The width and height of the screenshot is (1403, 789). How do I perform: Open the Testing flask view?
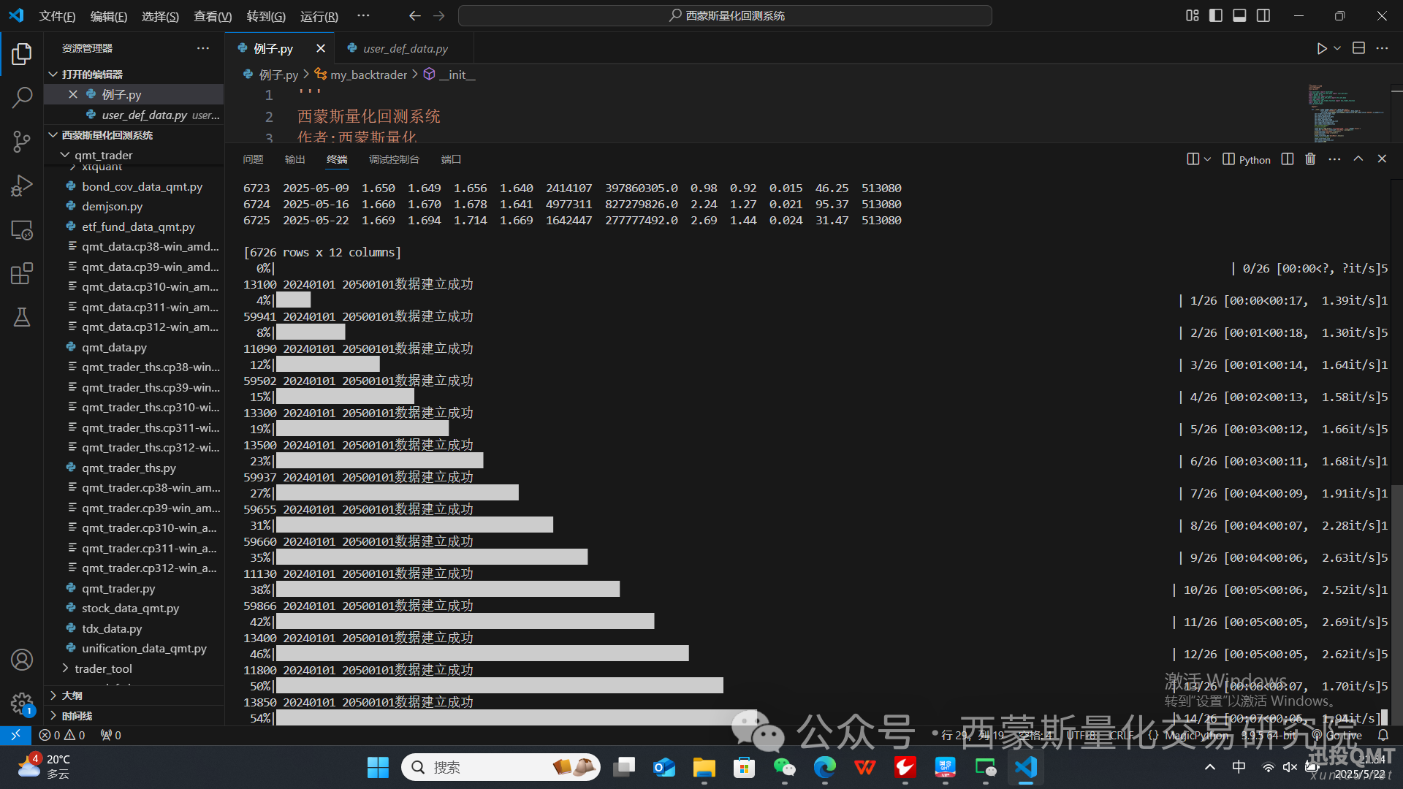tap(22, 317)
